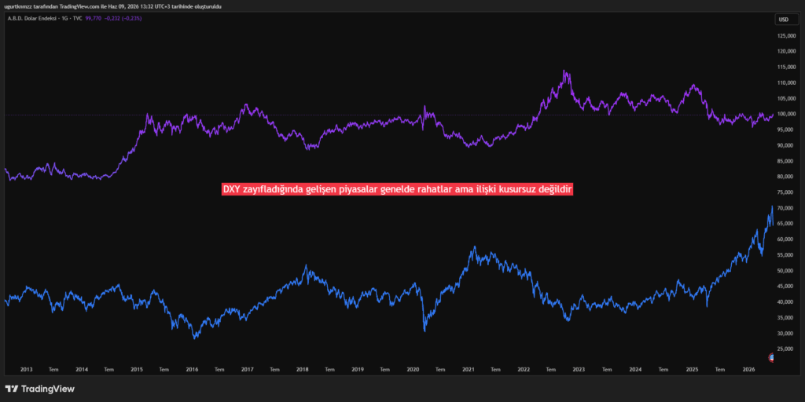805x402 pixels.
Task: Click the 2026 label on time axis
Action: [748, 369]
